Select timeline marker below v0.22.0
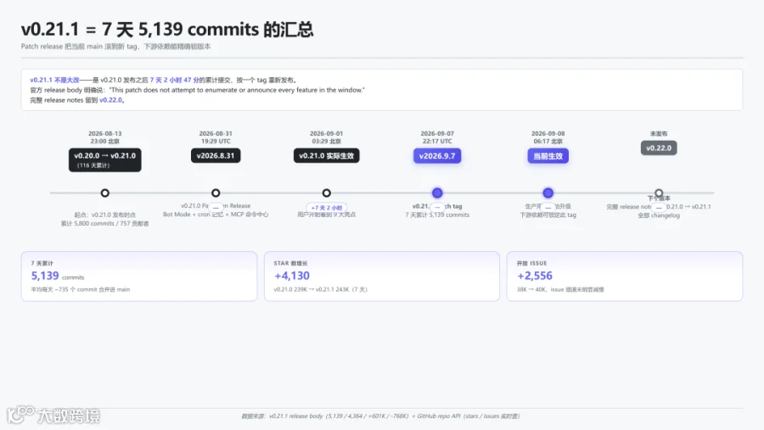 [x=659, y=193]
